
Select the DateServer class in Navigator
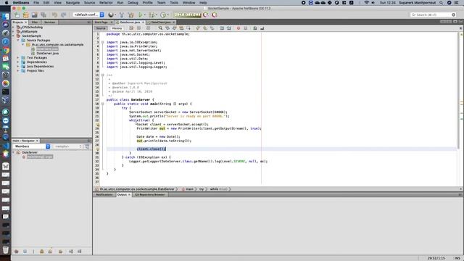[30, 152]
